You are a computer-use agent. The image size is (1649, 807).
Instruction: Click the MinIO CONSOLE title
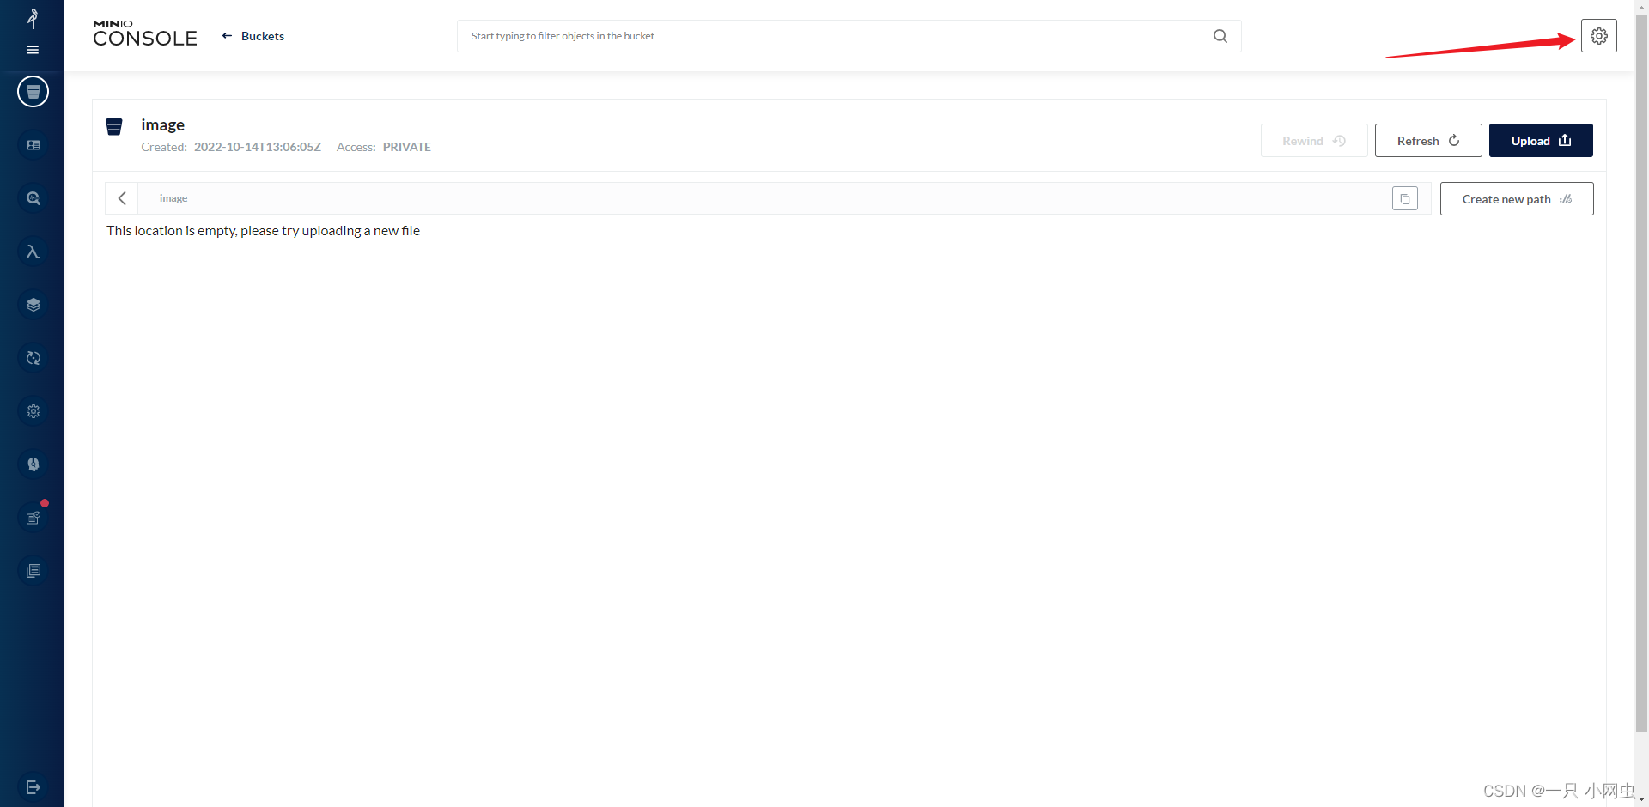(x=145, y=34)
